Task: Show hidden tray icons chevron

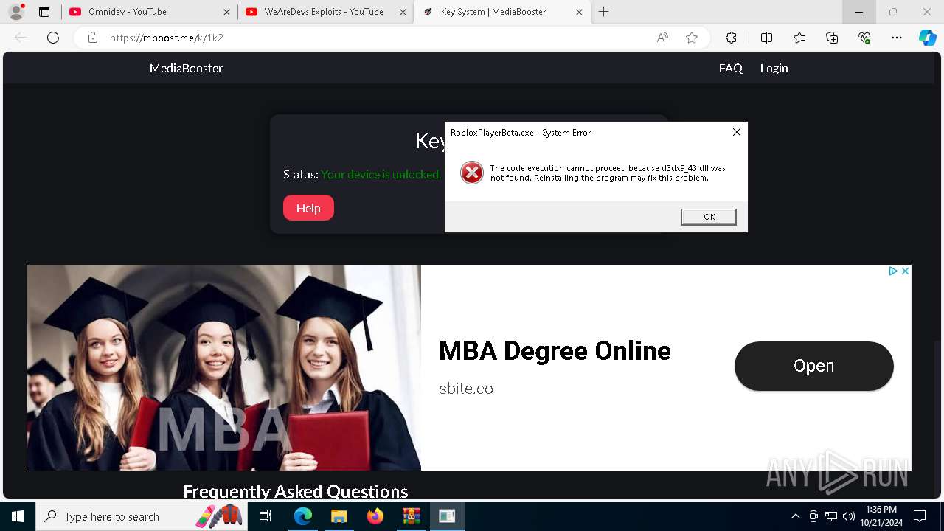Action: pyautogui.click(x=795, y=516)
